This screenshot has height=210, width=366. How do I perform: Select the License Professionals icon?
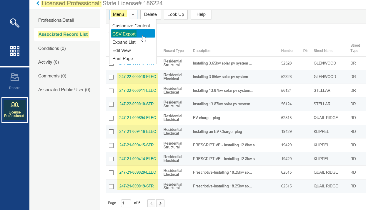[15, 110]
